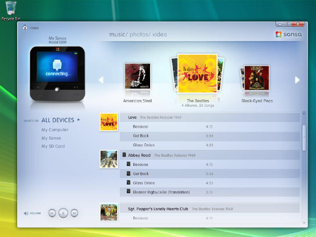Skip to the previous track

click(x=52, y=213)
